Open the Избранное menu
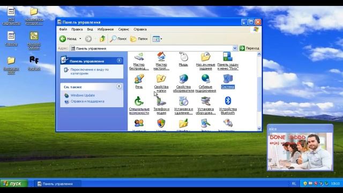 [106, 29]
